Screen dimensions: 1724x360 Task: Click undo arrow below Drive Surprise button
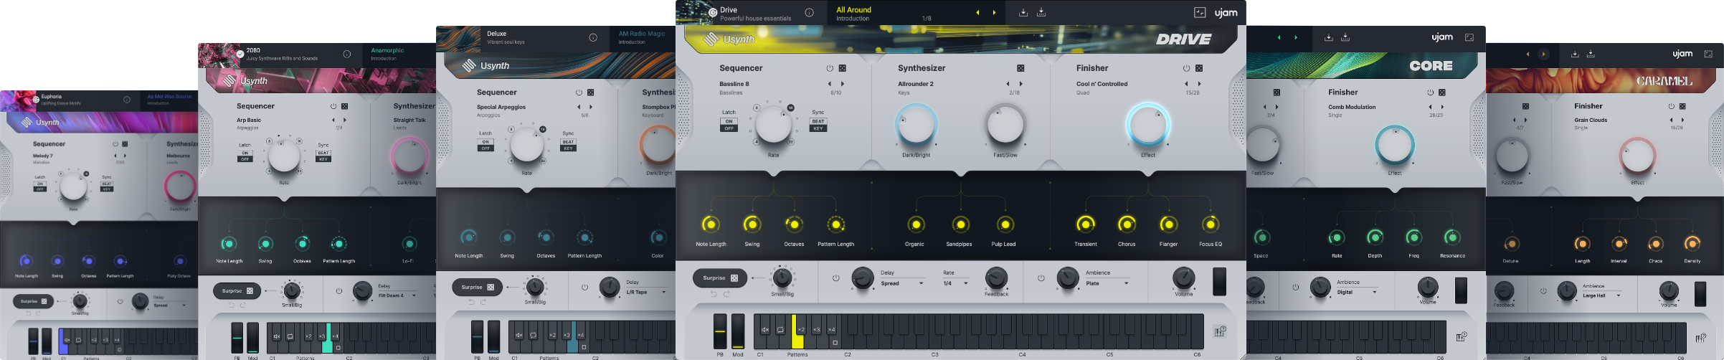714,294
